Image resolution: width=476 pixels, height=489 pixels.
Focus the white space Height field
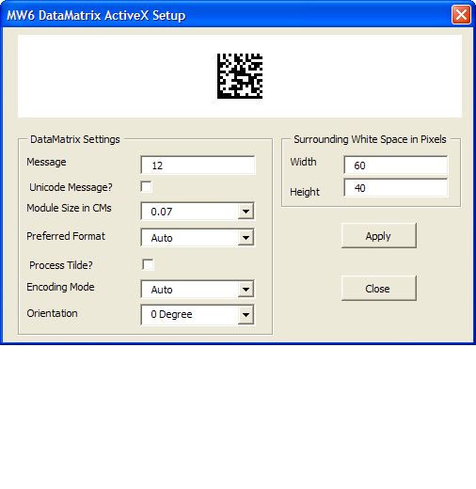[x=396, y=188]
